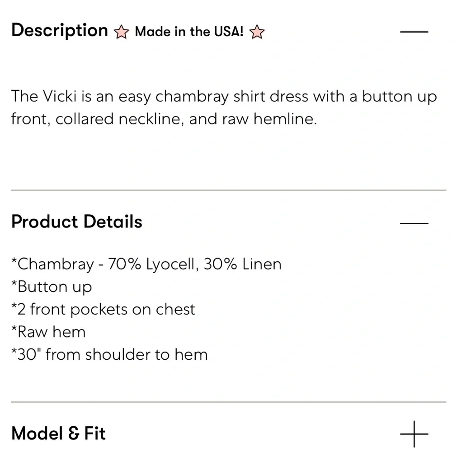This screenshot has width=452, height=452.
Task: Click the collared neckline and raw hemline line
Action: pyautogui.click(x=164, y=119)
